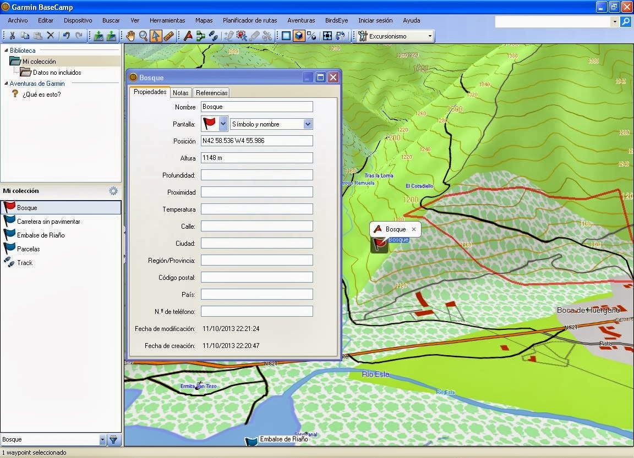Open the Herramientas menu
This screenshot has width=634, height=458.
click(x=167, y=20)
